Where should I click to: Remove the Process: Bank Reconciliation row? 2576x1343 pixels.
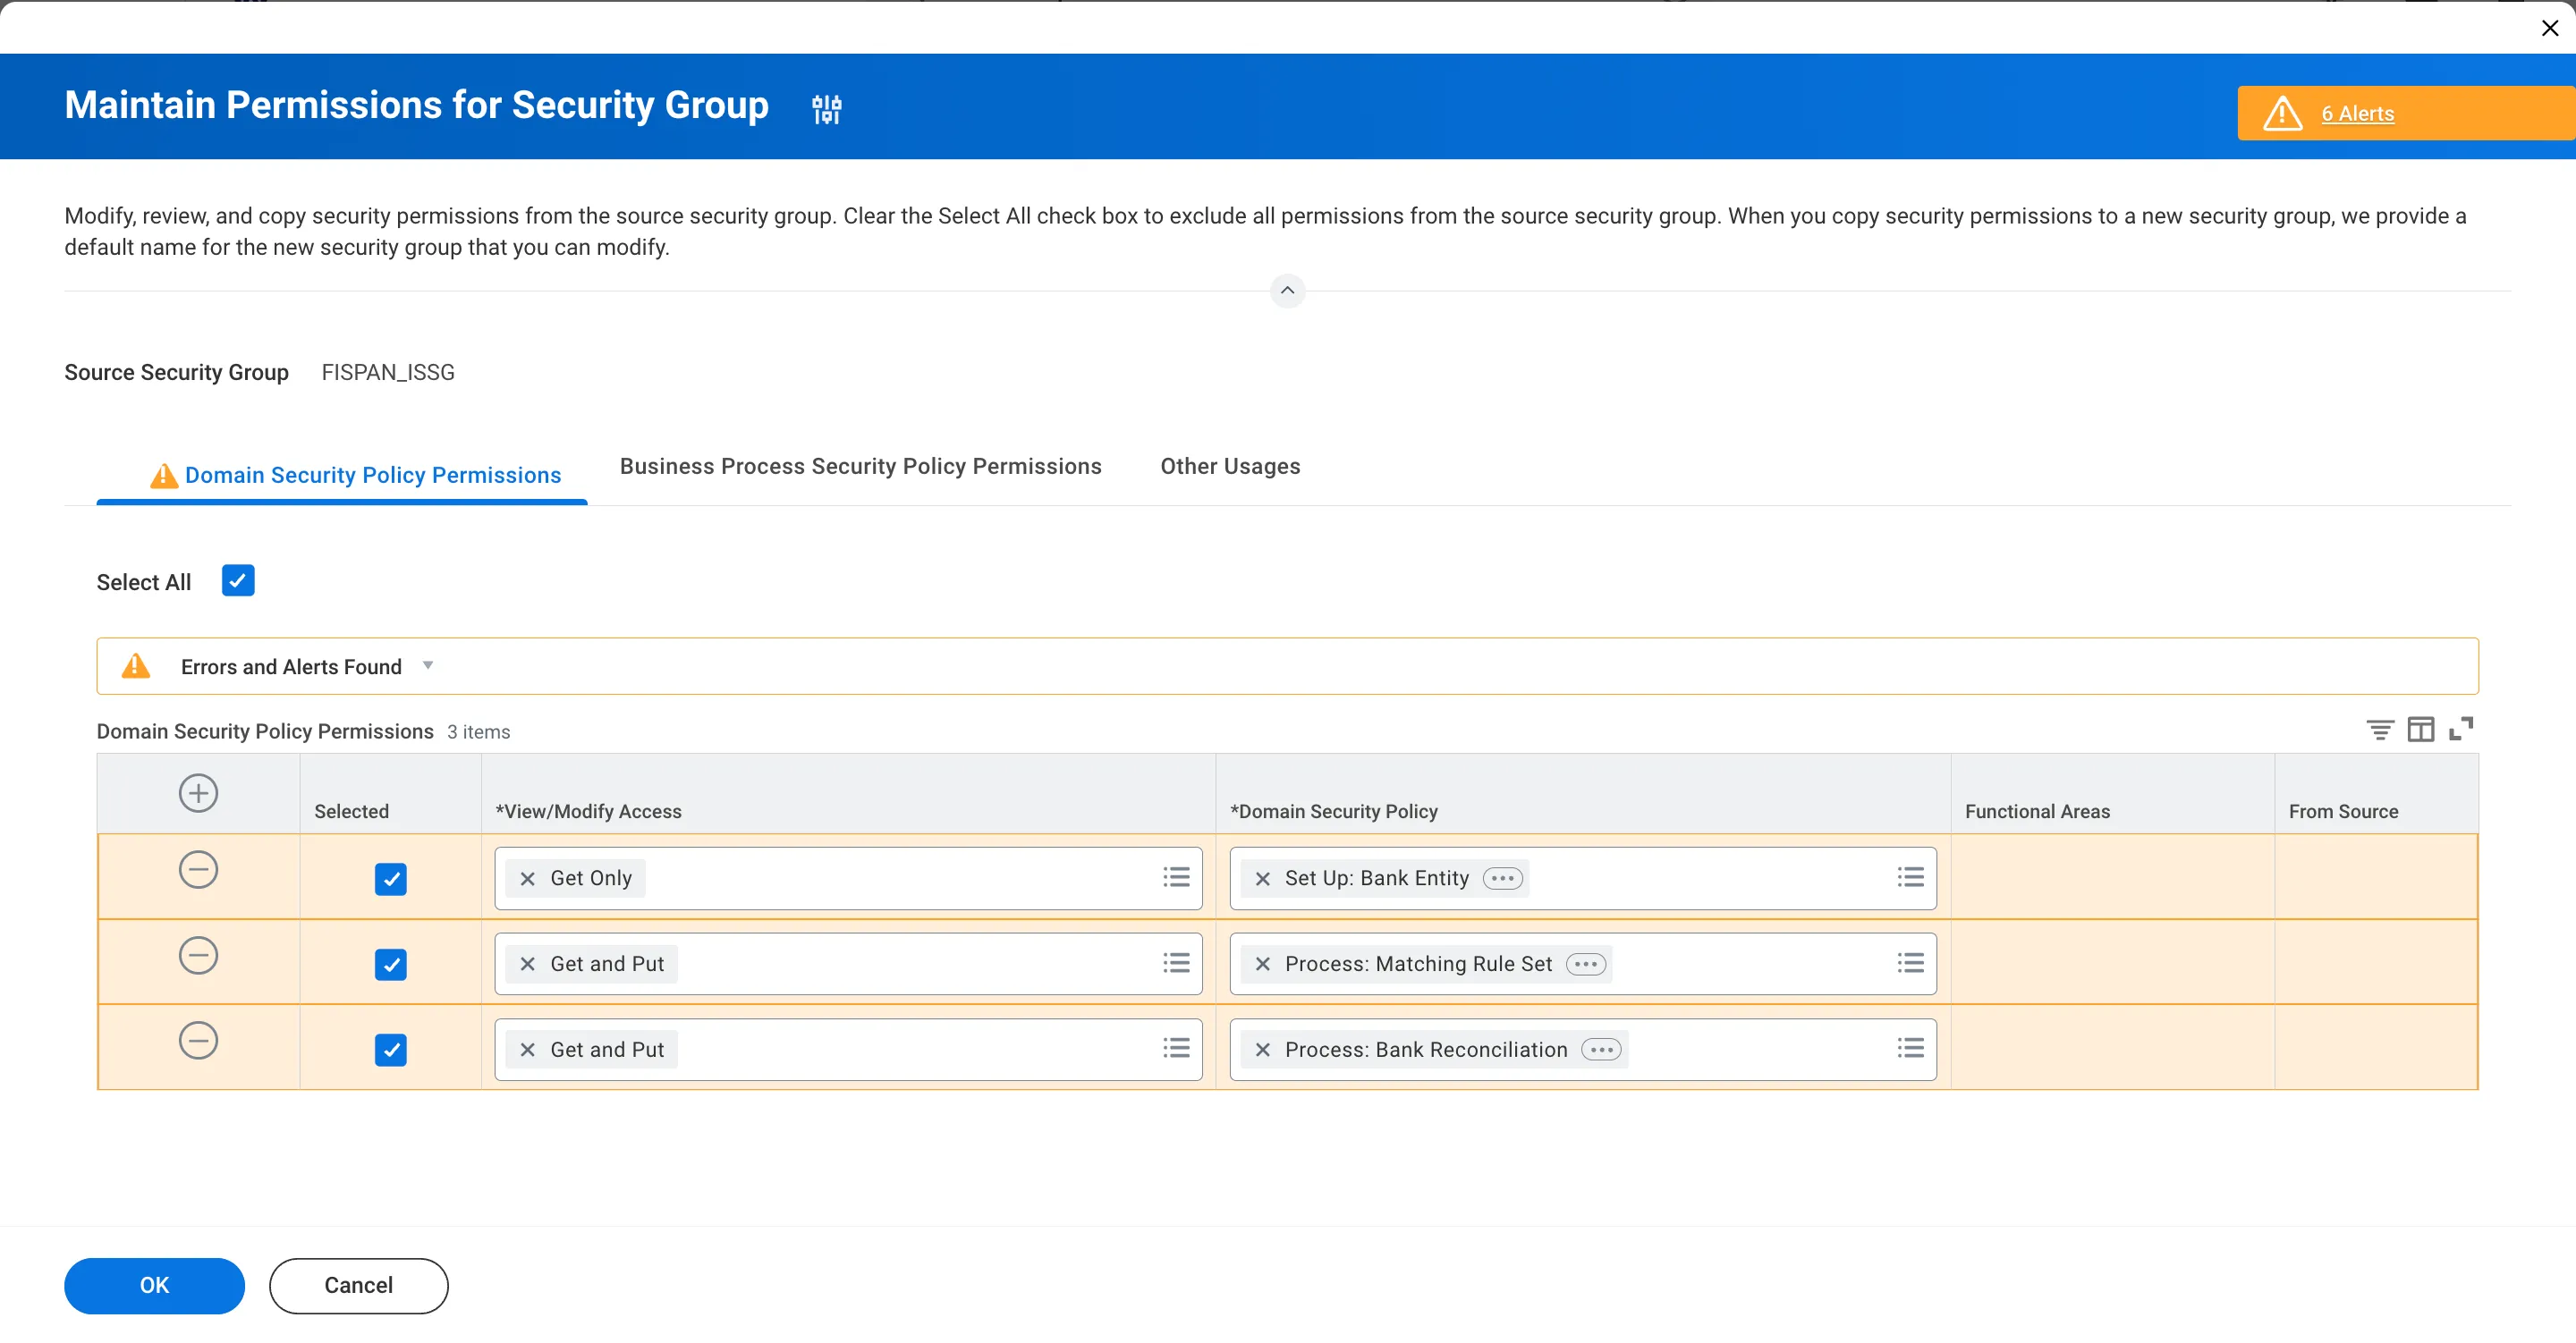pos(198,1040)
